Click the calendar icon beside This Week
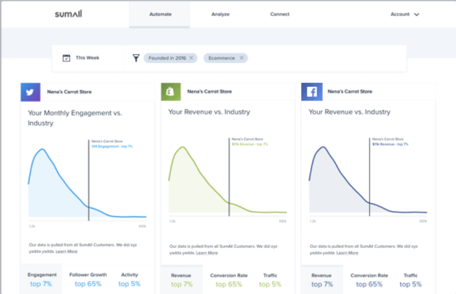This screenshot has width=456, height=294. [66, 58]
